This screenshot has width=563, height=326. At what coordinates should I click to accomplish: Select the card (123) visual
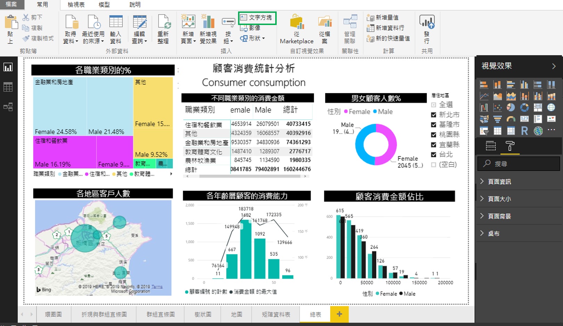tap(524, 119)
